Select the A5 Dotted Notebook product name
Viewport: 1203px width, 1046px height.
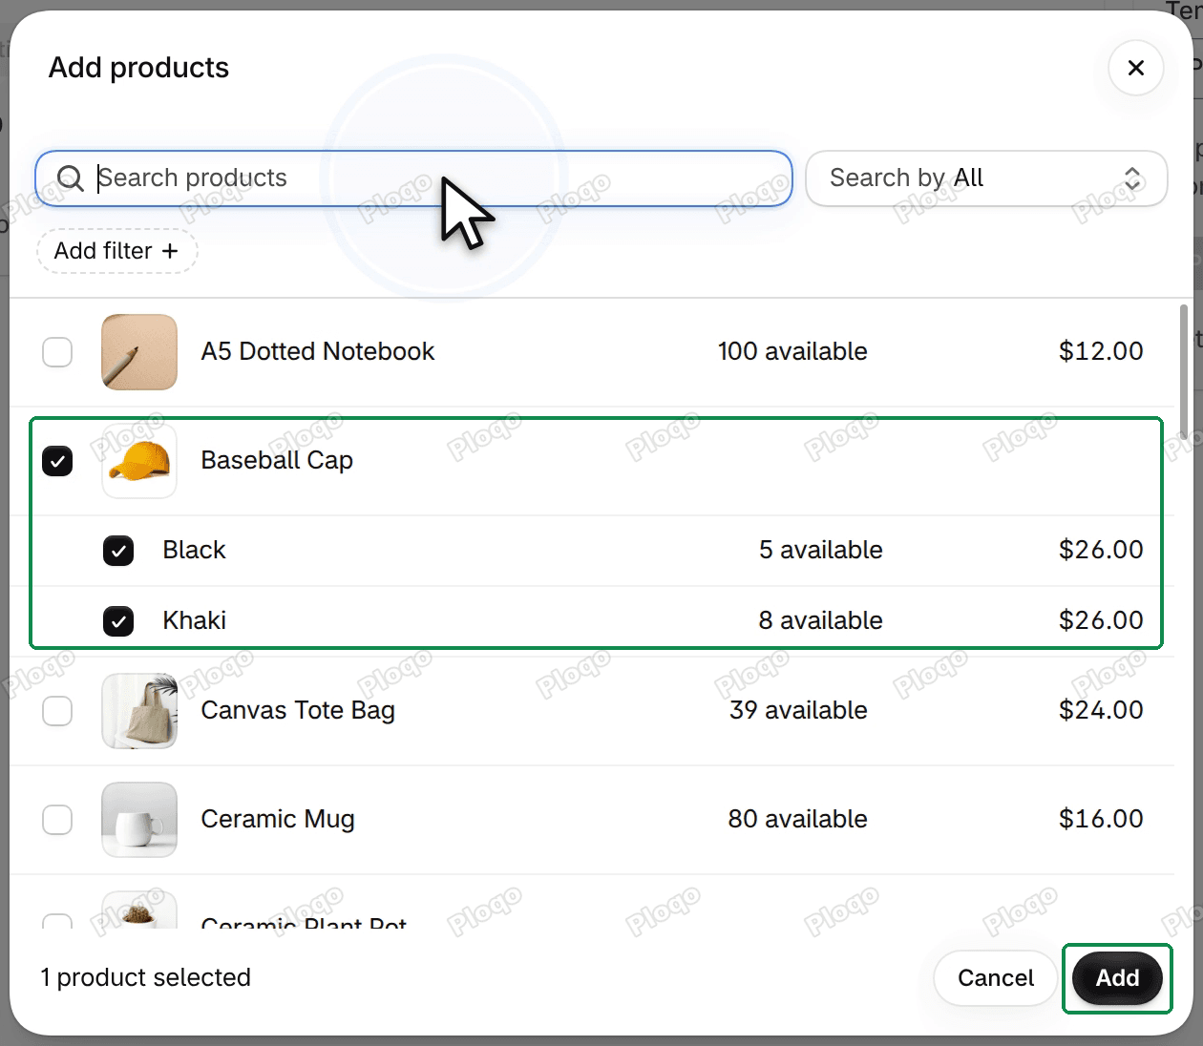coord(317,352)
